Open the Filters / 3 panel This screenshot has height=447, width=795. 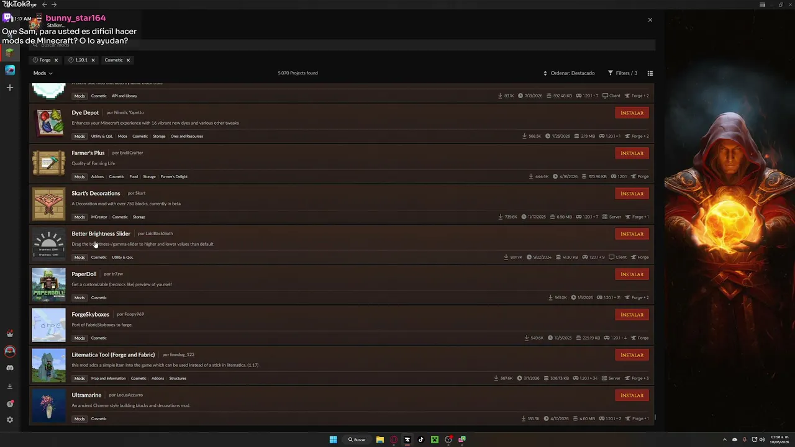622,73
